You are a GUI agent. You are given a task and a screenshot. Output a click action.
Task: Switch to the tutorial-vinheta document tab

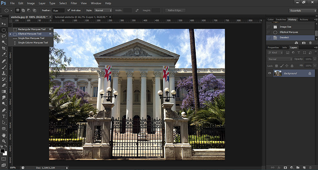click(x=73, y=16)
